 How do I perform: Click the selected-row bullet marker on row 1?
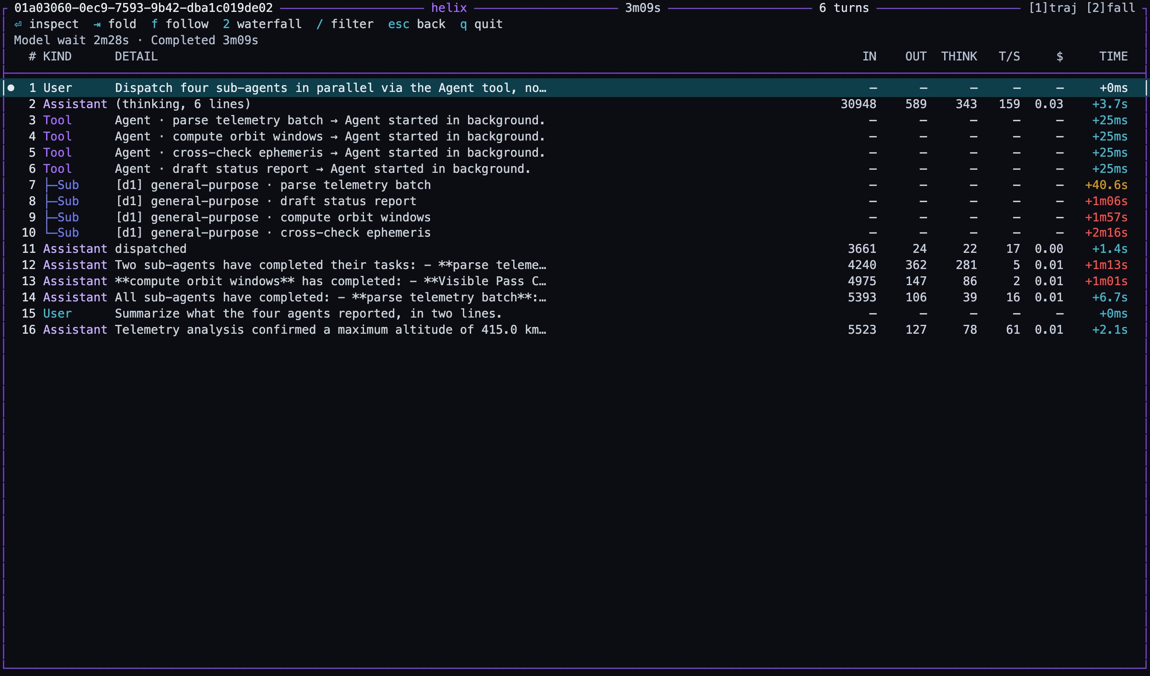11,88
